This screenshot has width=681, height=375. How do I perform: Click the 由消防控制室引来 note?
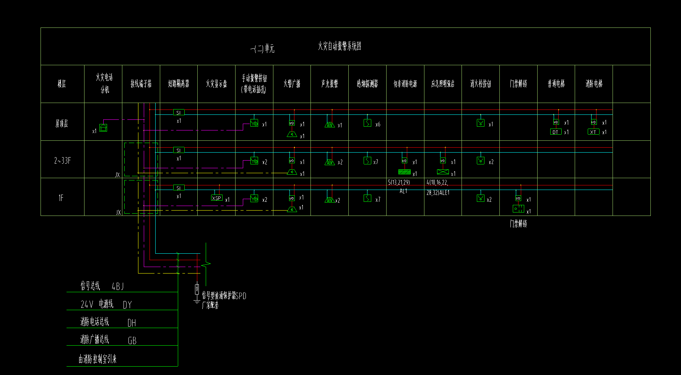98,359
